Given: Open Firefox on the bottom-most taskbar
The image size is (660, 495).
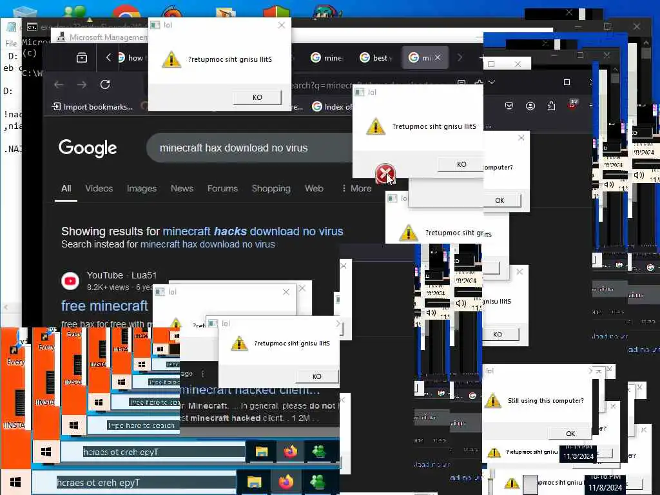Looking at the screenshot, I should pos(286,482).
